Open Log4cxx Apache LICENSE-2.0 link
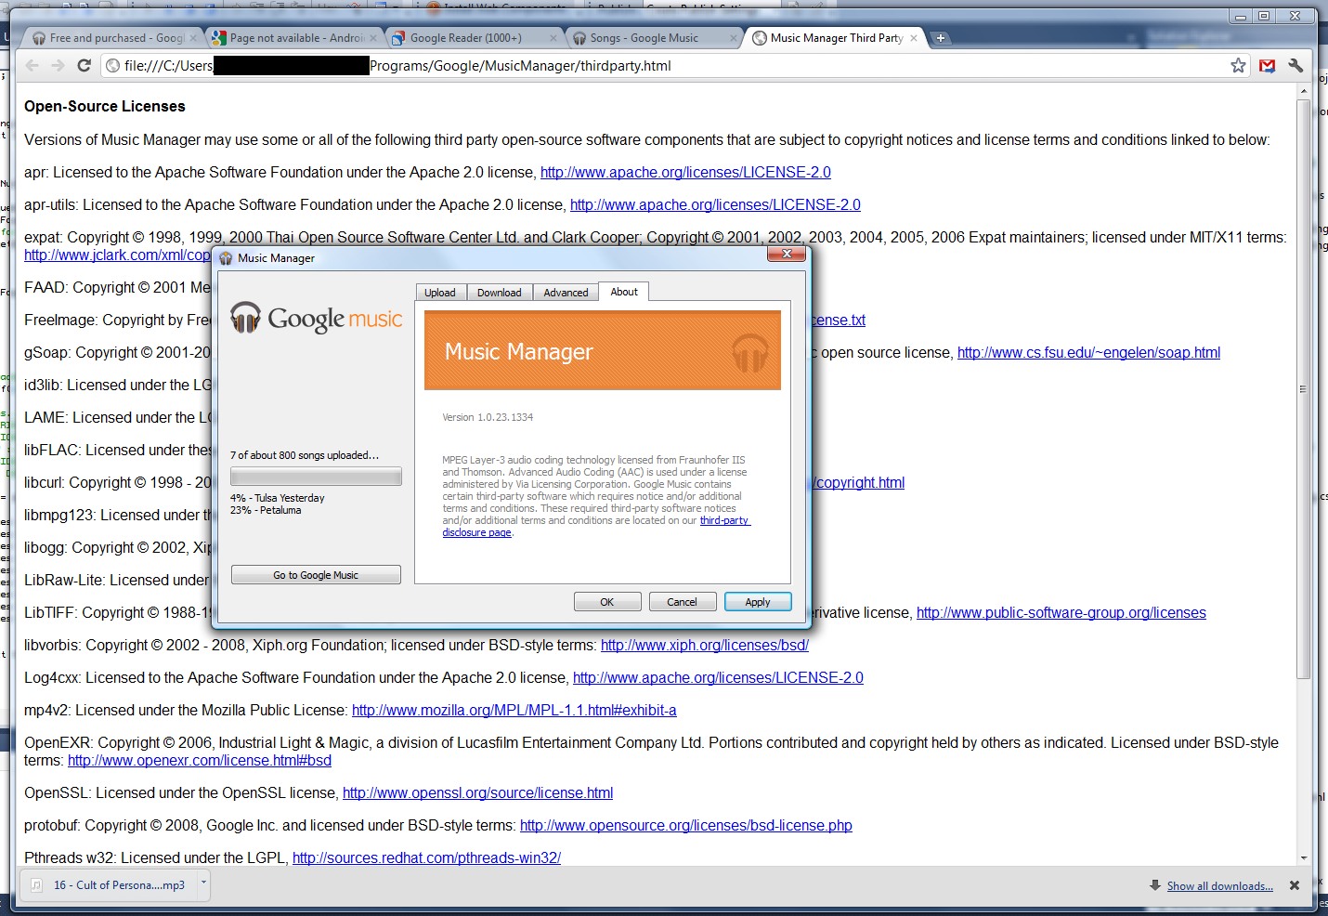 [x=718, y=678]
